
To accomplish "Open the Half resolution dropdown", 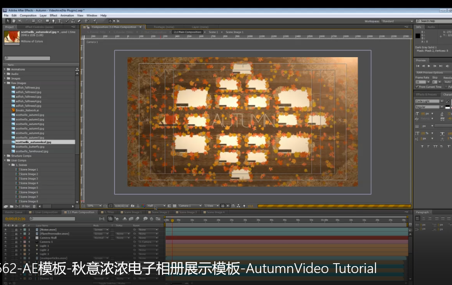I will pyautogui.click(x=156, y=206).
